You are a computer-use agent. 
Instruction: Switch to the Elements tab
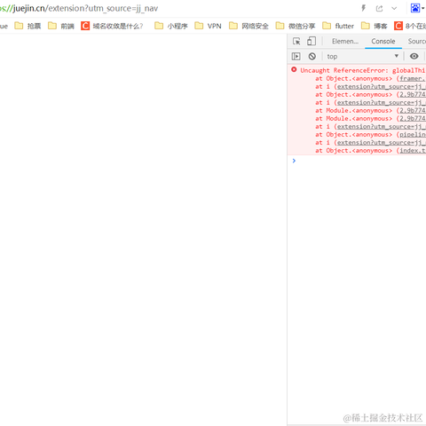click(x=345, y=42)
